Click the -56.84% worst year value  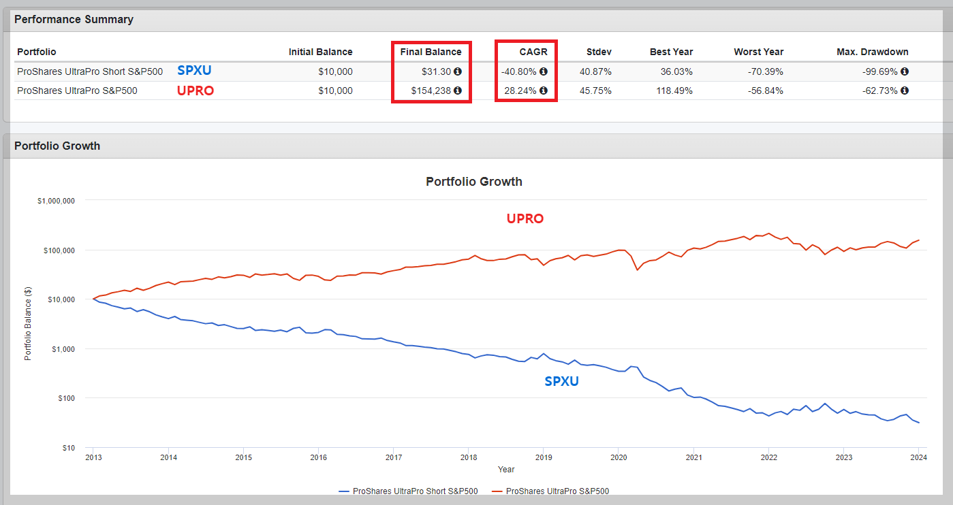point(766,91)
